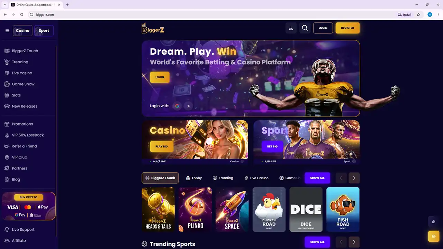Show previous games with left arrow

[x=341, y=178]
